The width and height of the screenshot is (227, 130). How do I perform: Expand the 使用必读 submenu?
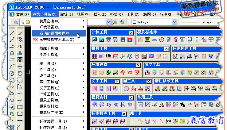click(59, 21)
